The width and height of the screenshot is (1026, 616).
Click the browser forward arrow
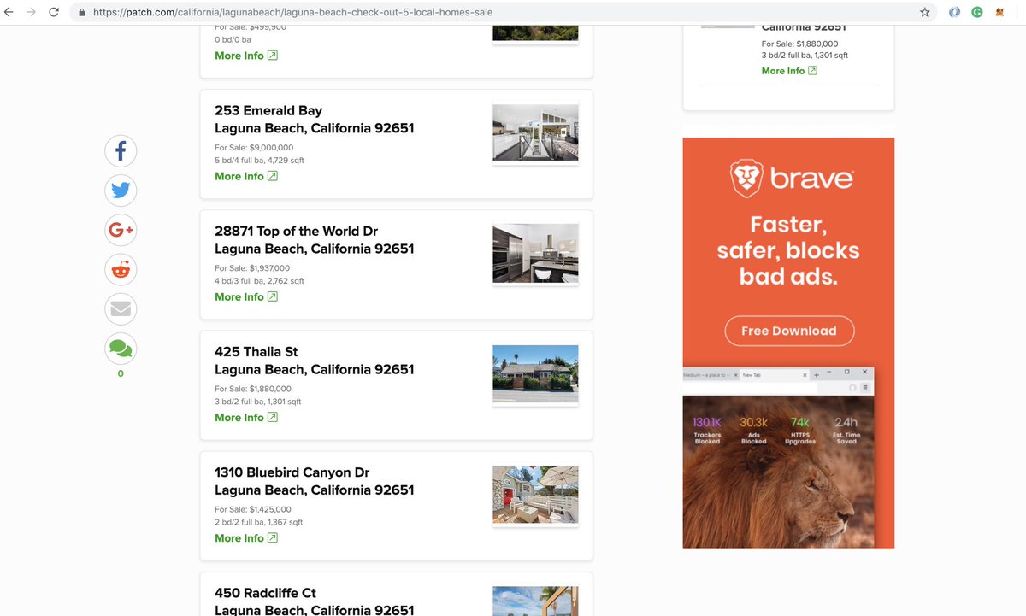tap(32, 13)
